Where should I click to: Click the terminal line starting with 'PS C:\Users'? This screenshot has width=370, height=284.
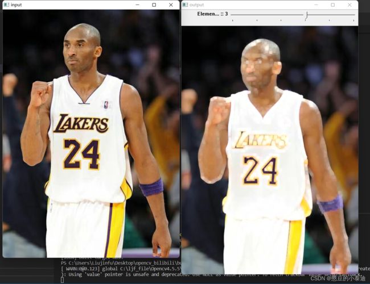121,263
